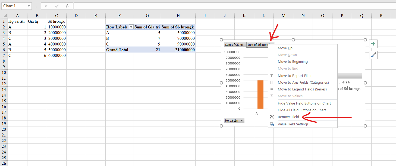Select row header 13
This screenshot has height=166, width=396.
(x=4, y=89)
